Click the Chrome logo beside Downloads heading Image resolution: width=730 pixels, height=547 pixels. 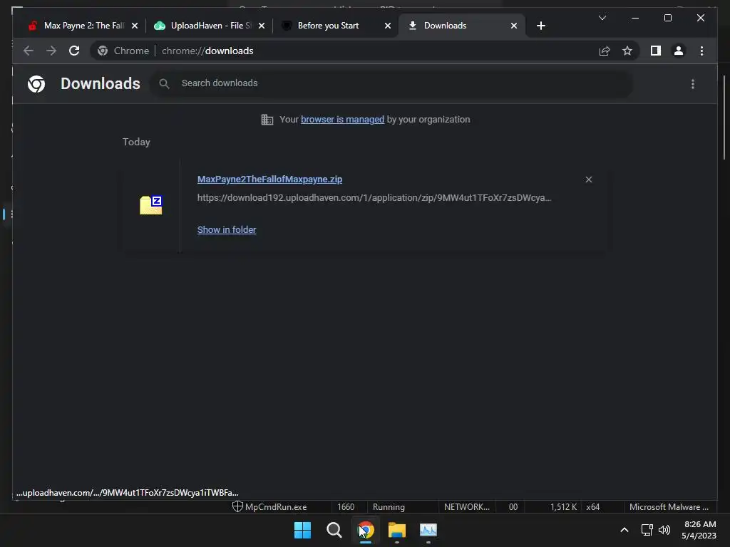point(36,84)
